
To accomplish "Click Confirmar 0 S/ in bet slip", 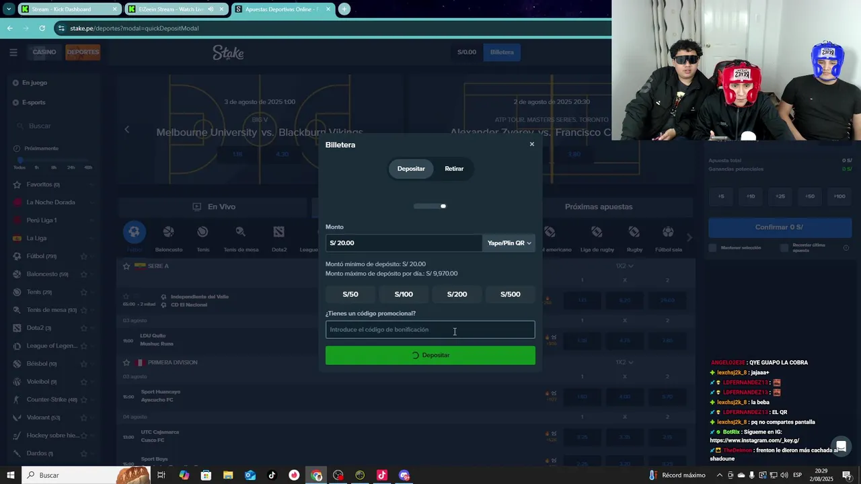I will (x=780, y=227).
